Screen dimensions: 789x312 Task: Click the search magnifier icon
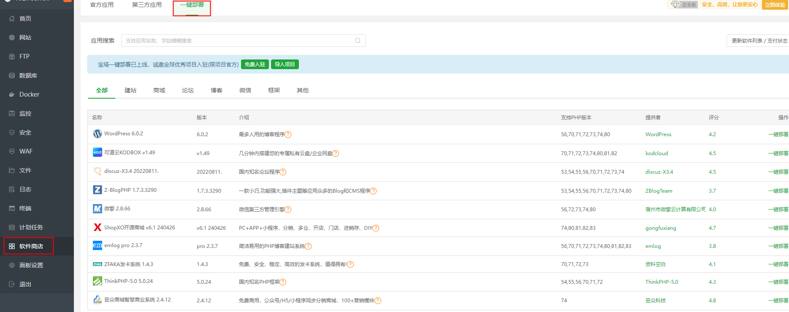358,40
